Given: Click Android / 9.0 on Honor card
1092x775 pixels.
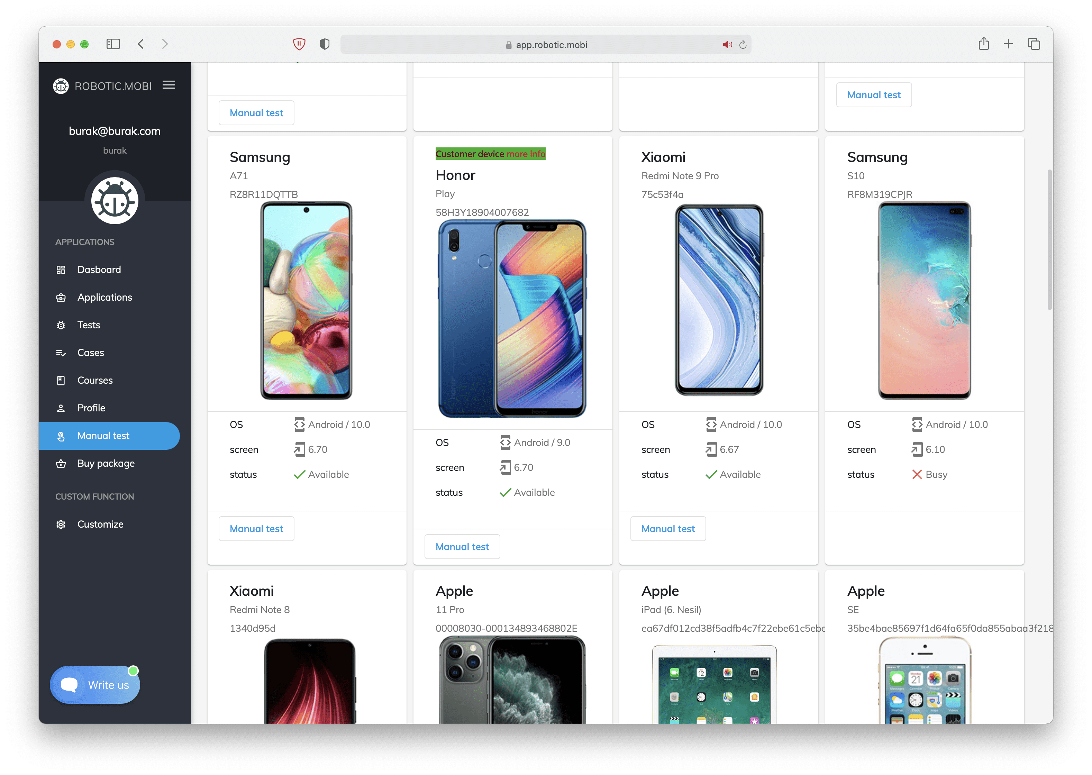Looking at the screenshot, I should [535, 443].
